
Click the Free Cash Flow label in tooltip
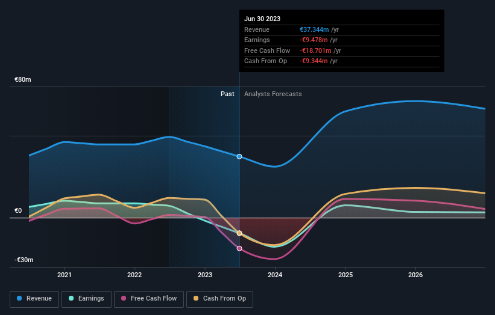[x=267, y=50]
